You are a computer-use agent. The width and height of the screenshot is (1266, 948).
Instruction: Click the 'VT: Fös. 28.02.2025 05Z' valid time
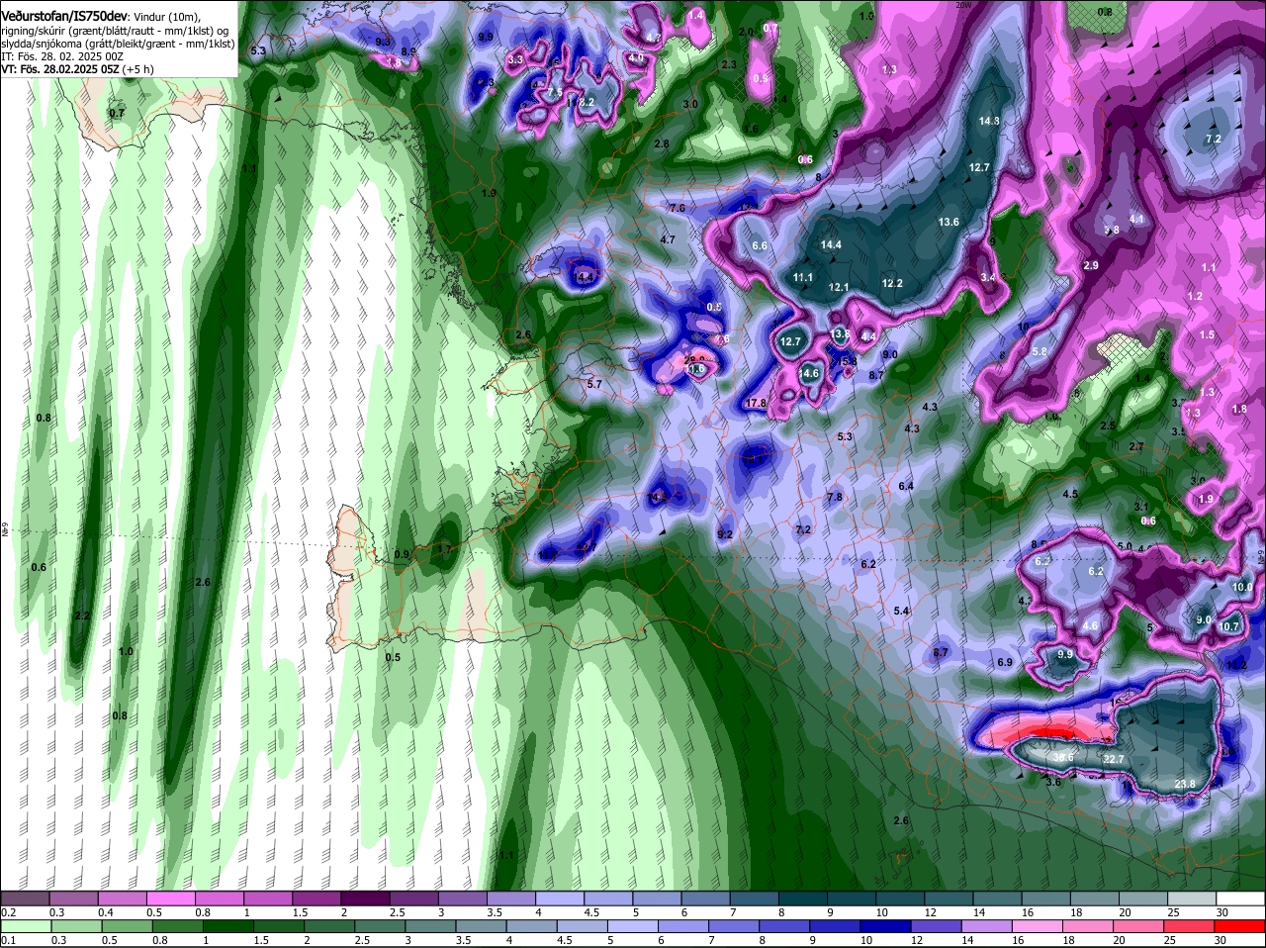[60, 69]
